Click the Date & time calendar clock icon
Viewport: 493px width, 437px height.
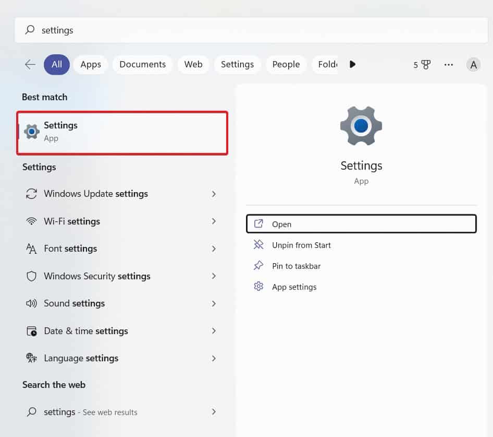32,331
